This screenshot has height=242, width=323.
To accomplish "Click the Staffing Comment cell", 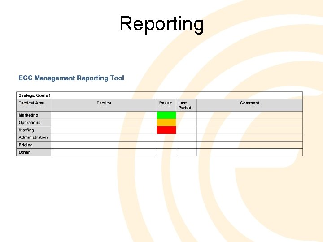I will point(250,130).
